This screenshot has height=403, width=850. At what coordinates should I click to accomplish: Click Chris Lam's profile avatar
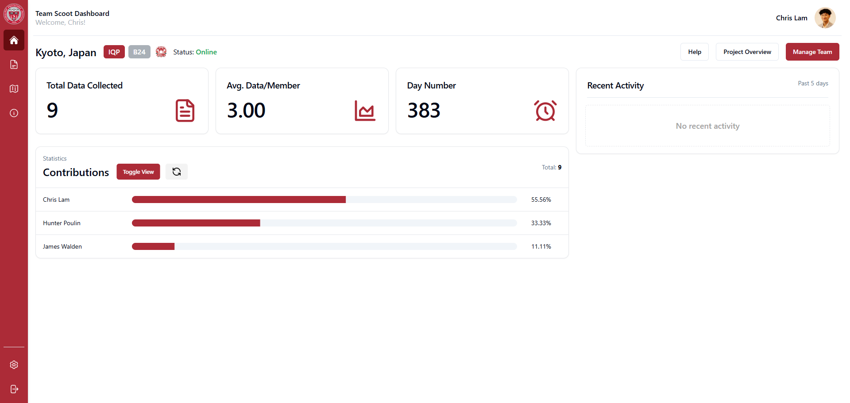825,18
